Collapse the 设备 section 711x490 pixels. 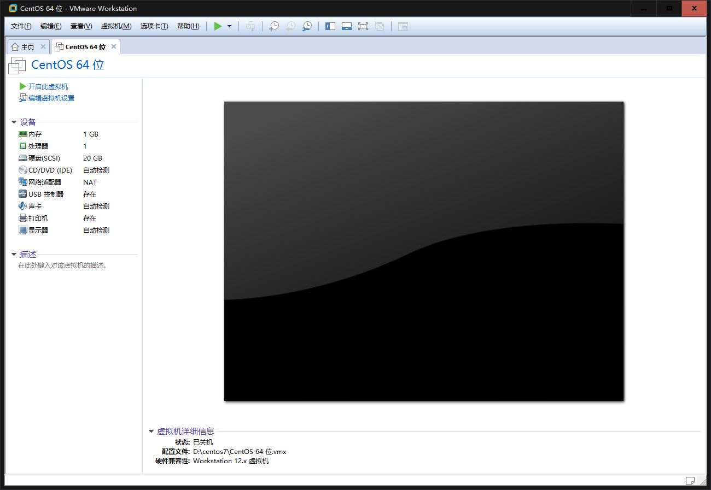point(14,122)
